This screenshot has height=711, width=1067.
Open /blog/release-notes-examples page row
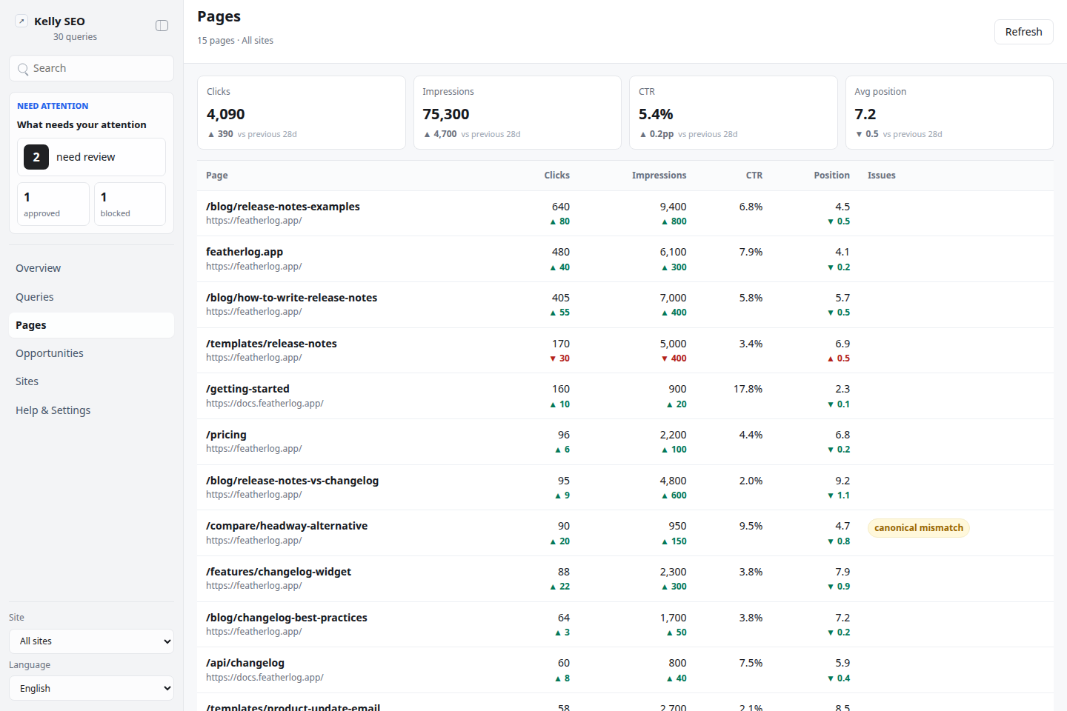(x=625, y=213)
